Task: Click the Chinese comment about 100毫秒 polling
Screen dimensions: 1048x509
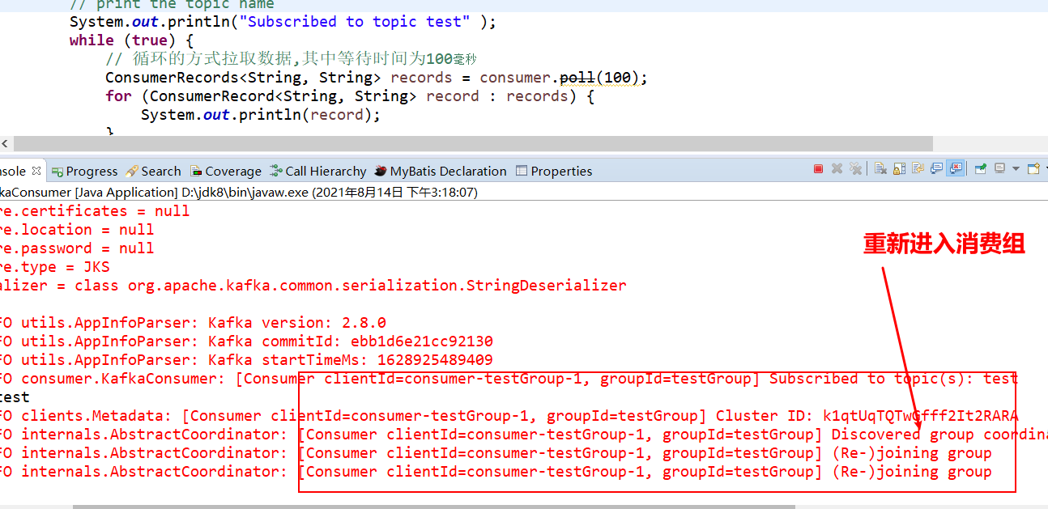Action: [x=292, y=59]
